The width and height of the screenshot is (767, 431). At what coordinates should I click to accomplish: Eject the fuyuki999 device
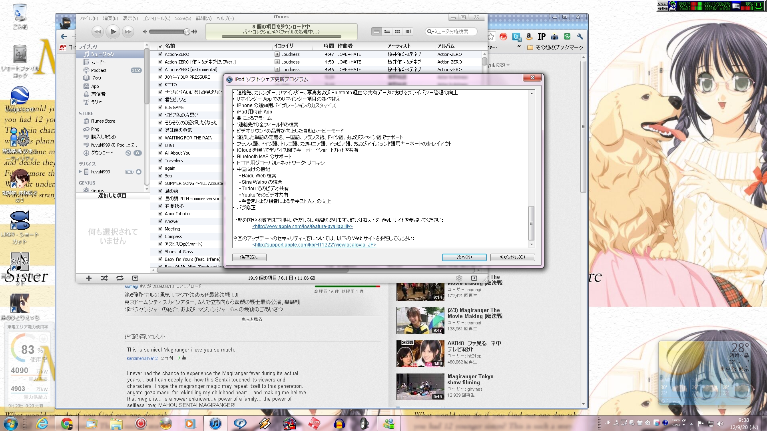coord(139,172)
